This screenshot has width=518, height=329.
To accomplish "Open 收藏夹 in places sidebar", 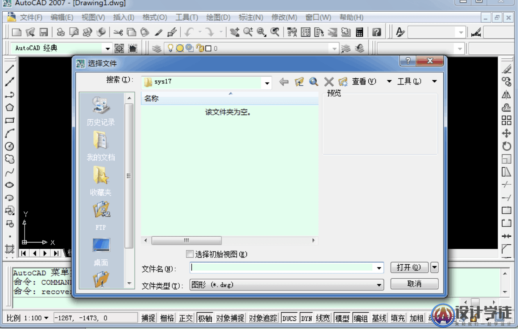I will point(101,181).
